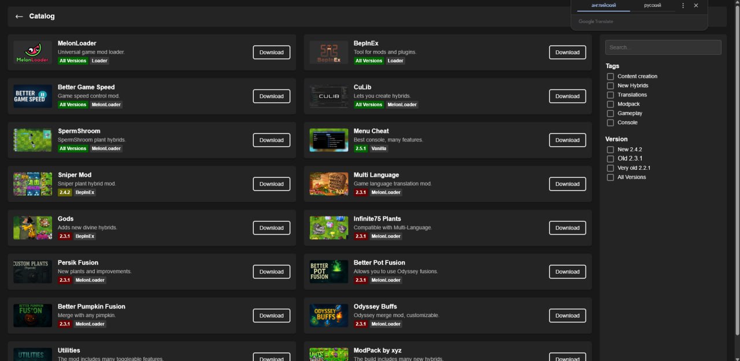Enable the Content creation tag filter
This screenshot has height=361, width=740.
pos(610,76)
